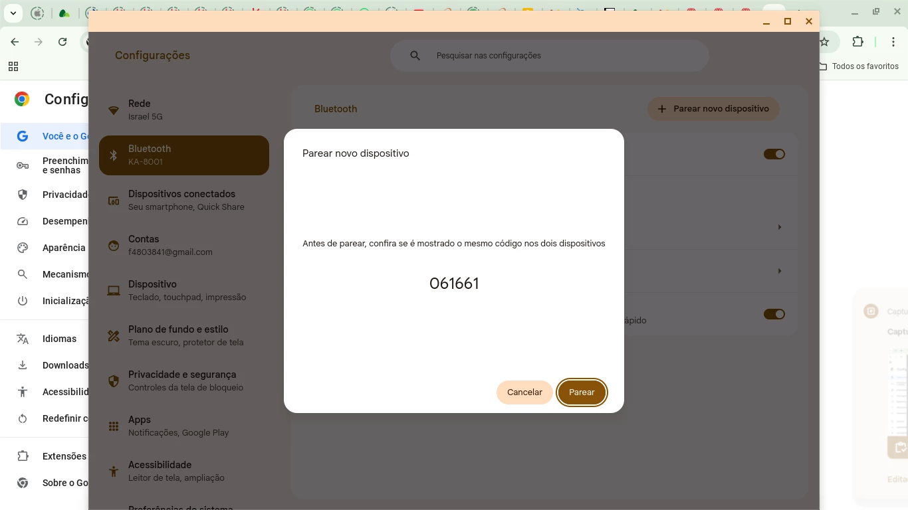Open Mecanismo de pesquisa in Chrome settings
Screen dimensions: 908x510
click(x=45, y=274)
